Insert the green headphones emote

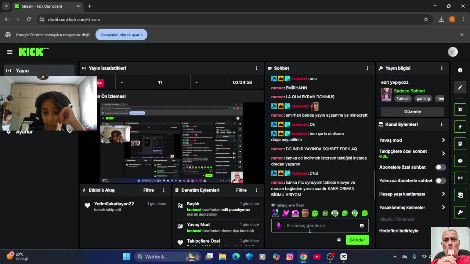(355, 213)
